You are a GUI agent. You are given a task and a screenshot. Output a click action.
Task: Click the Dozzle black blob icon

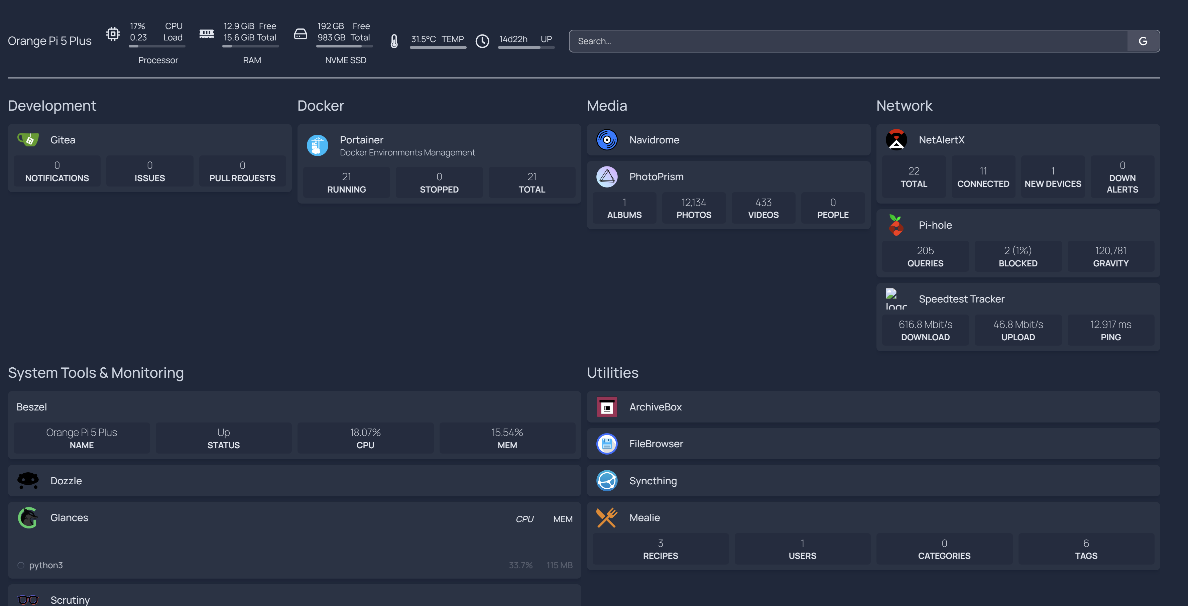point(28,481)
